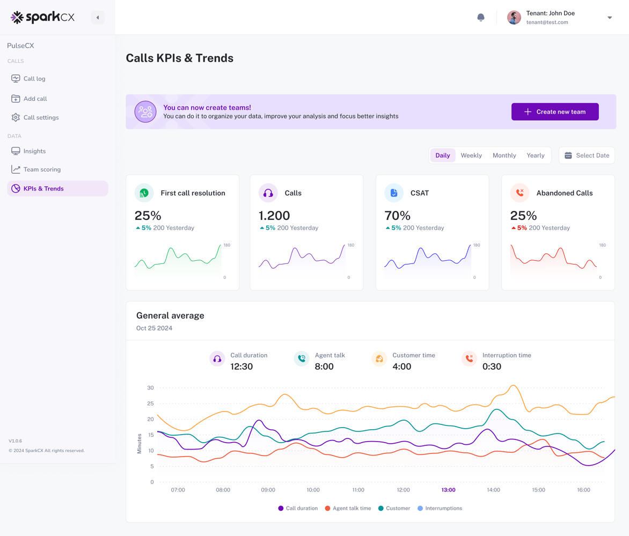Click the SparkCX logo
Viewport: 629px width, 536px height.
(x=42, y=17)
